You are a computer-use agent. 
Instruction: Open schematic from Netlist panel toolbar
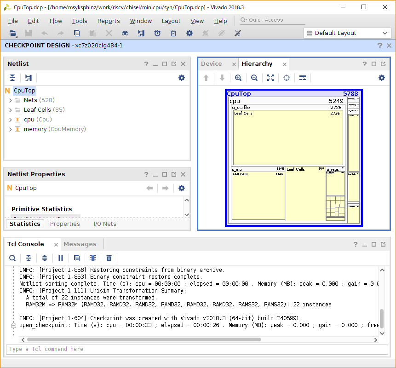tap(29, 78)
